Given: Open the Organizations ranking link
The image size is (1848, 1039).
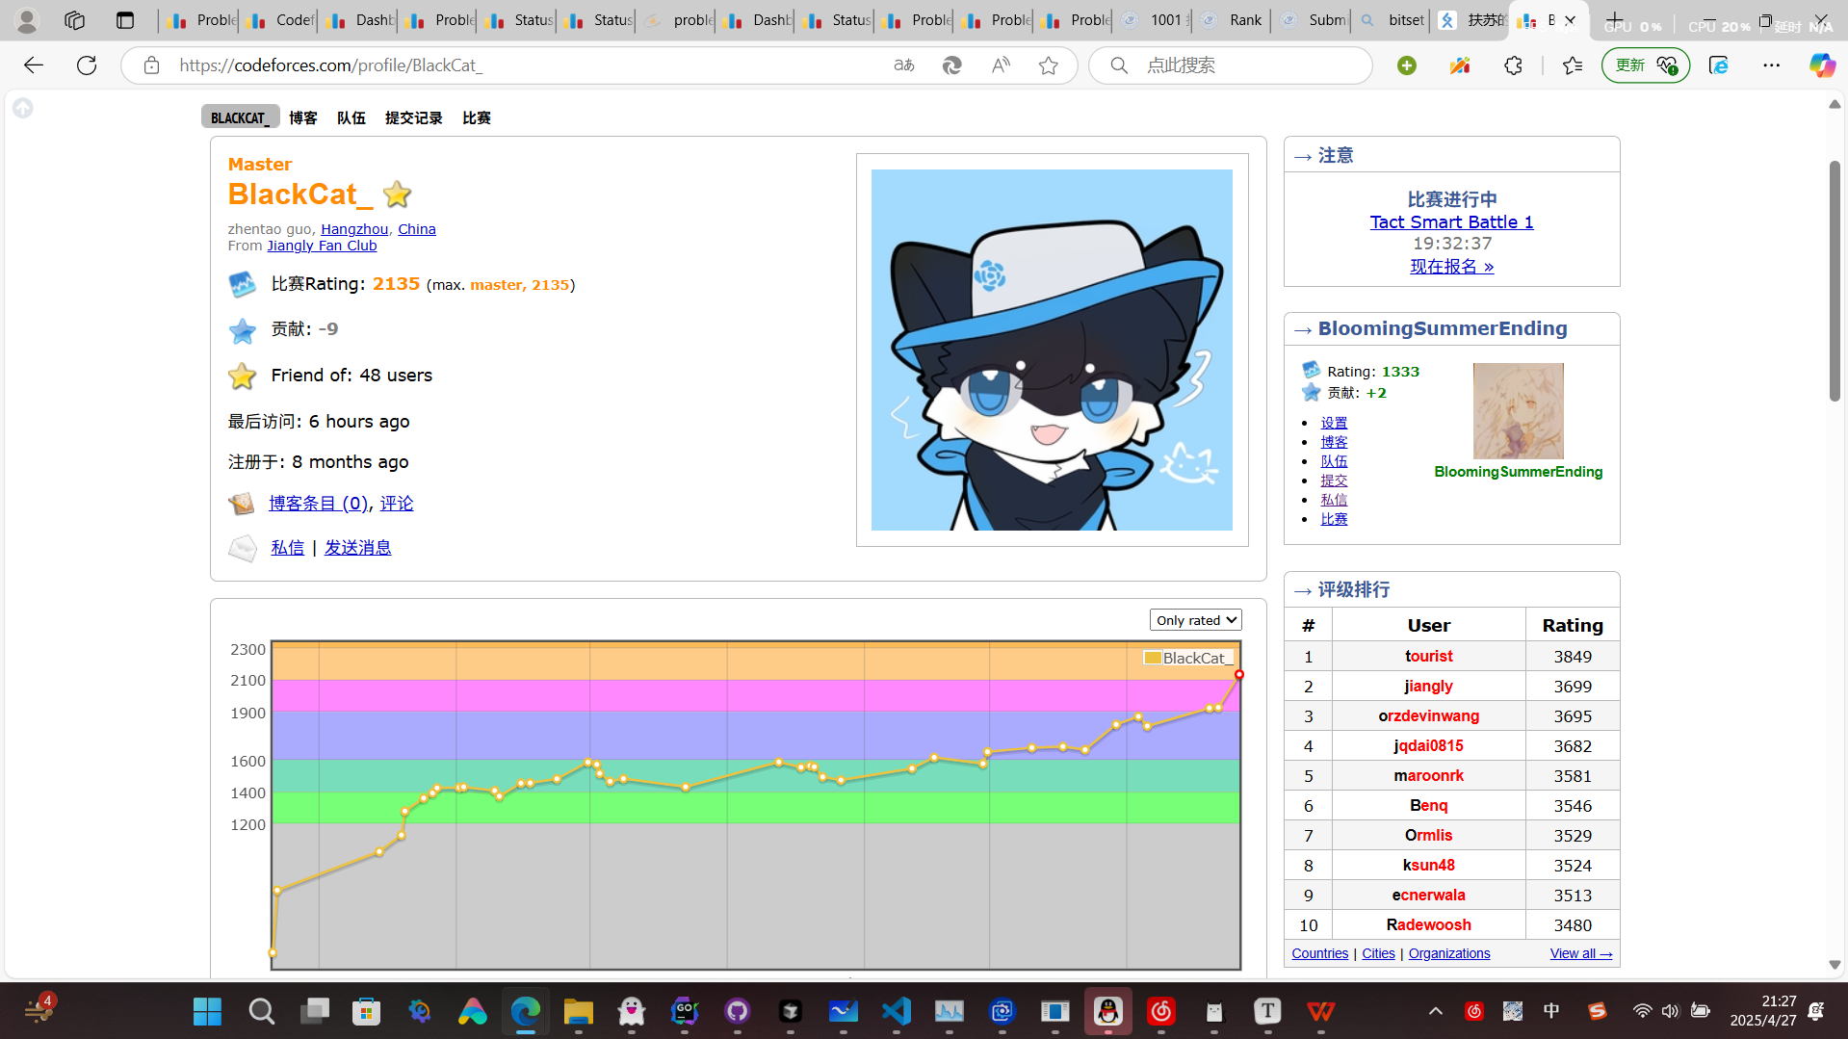Looking at the screenshot, I should 1449,953.
